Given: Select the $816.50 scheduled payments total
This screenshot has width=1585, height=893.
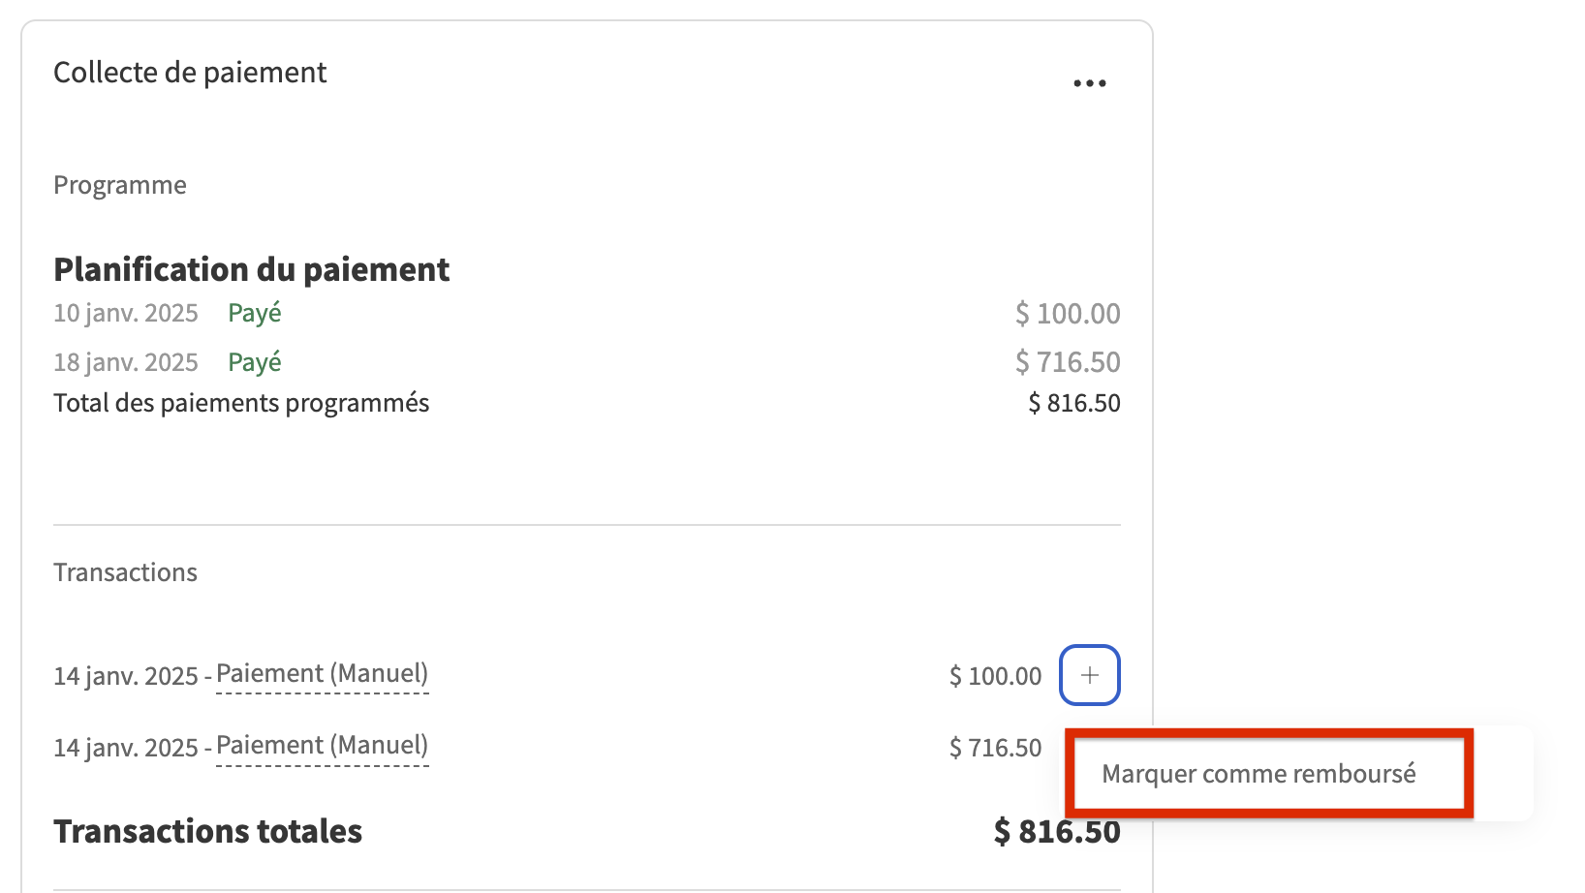Looking at the screenshot, I should point(1073,402).
